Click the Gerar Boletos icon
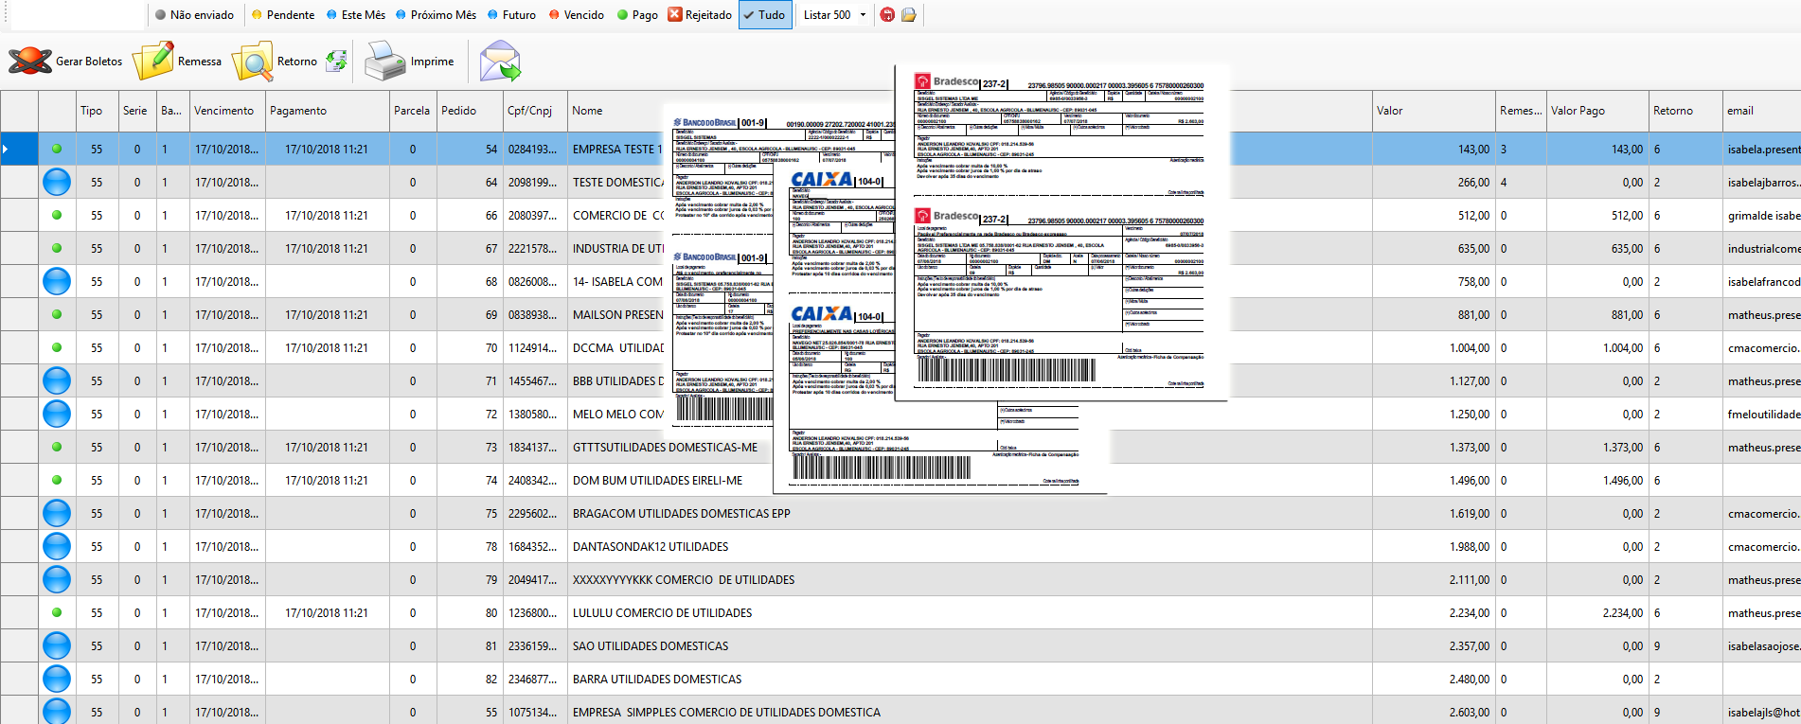 (30, 61)
